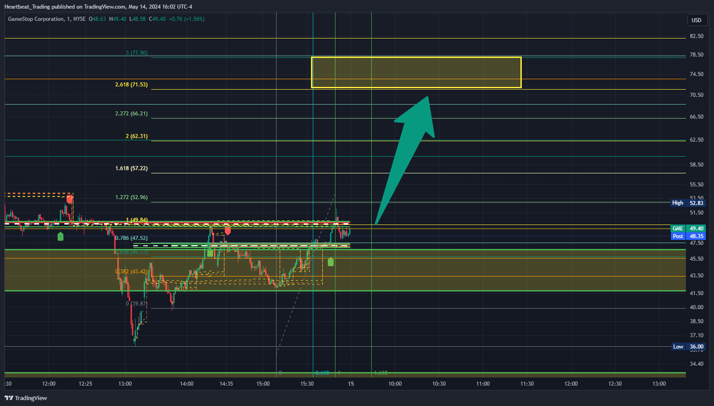This screenshot has width=714, height=406.
Task: Click the red sell signal marker near 12:25
Action: coord(69,199)
